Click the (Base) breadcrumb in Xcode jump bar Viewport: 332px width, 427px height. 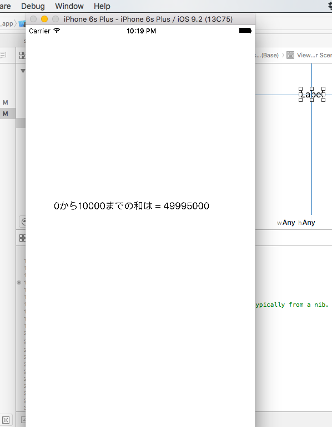click(268, 55)
